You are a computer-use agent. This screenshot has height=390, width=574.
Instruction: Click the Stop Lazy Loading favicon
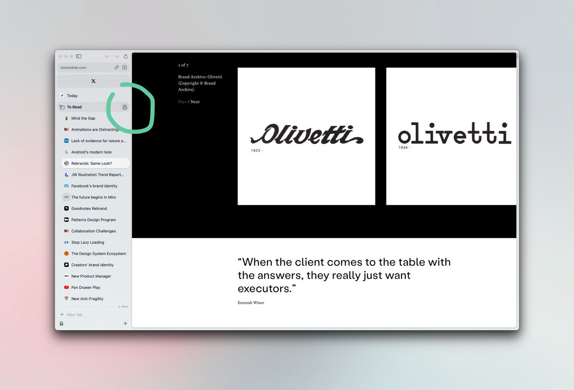[66, 243]
